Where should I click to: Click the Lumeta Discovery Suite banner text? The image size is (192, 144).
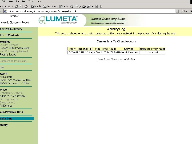[107, 19]
